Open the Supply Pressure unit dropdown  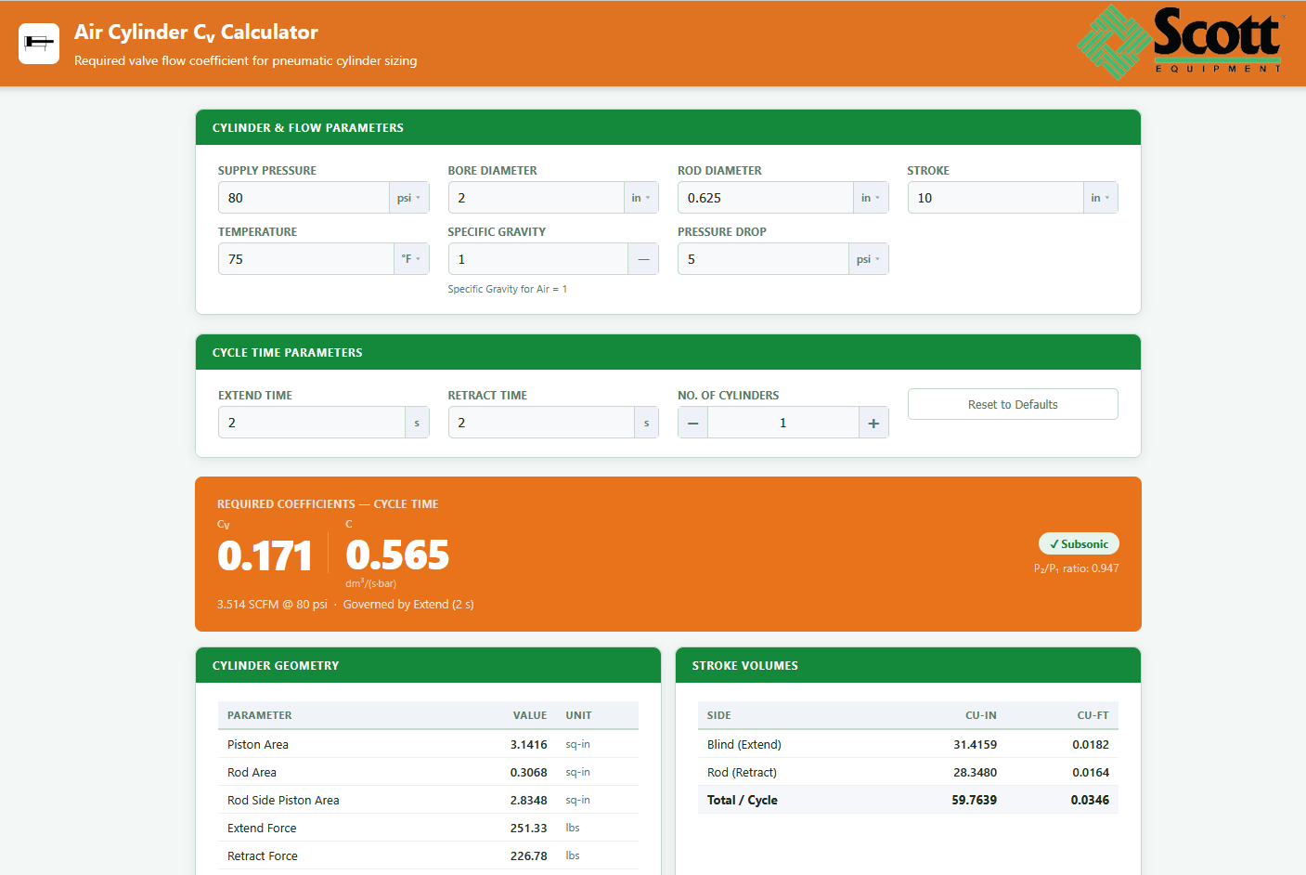[x=409, y=198]
